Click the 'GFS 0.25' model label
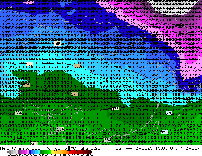 point(90,148)
